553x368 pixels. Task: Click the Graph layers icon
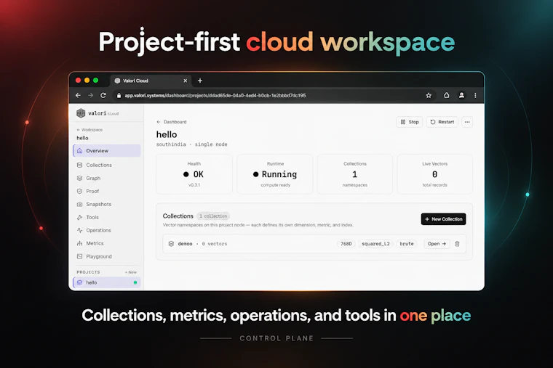tap(80, 178)
